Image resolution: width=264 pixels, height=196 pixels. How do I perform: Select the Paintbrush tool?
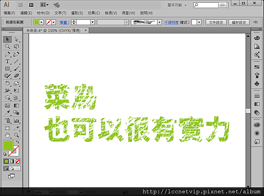16,69
